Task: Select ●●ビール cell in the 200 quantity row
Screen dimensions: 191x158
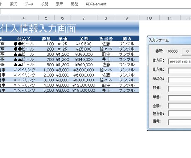Action: (24, 49)
